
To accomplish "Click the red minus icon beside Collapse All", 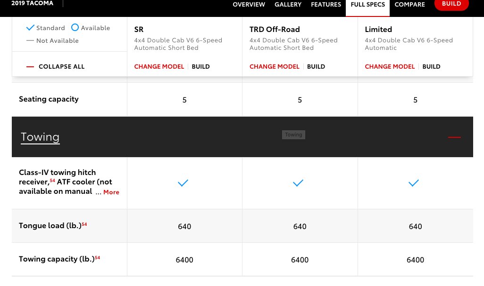I will click(30, 66).
